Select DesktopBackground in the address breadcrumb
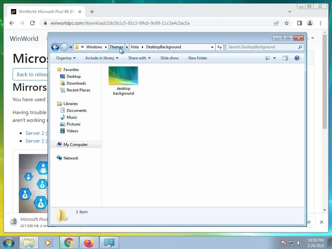Viewport: 332px width, 249px height. point(163,47)
